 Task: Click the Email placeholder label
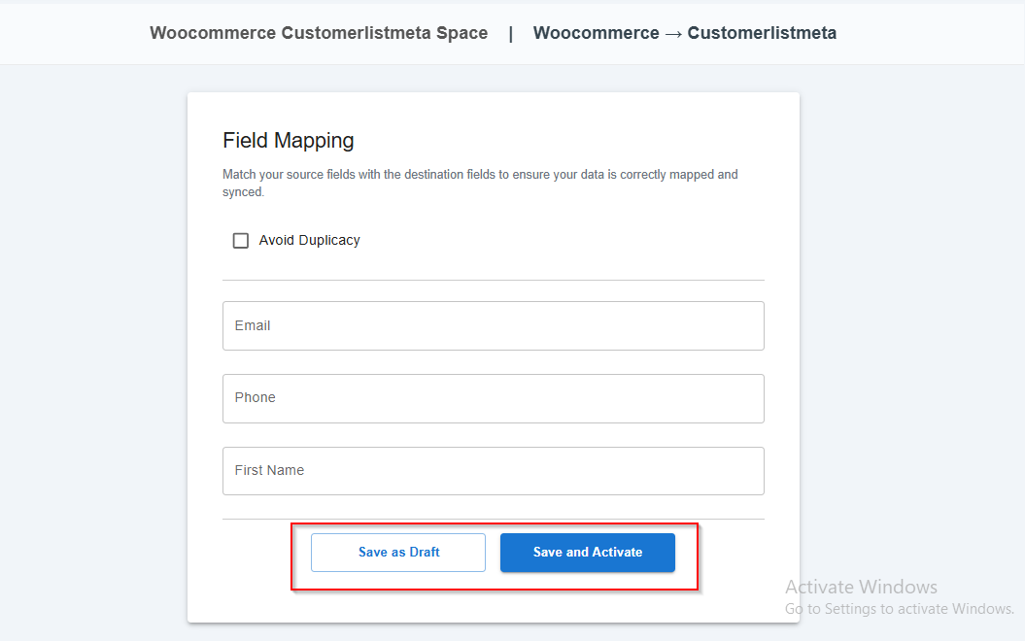253,325
